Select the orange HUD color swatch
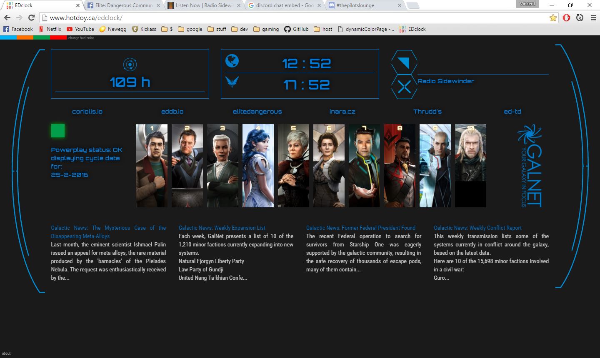Screen dimensions: 600x358 coord(25,37)
